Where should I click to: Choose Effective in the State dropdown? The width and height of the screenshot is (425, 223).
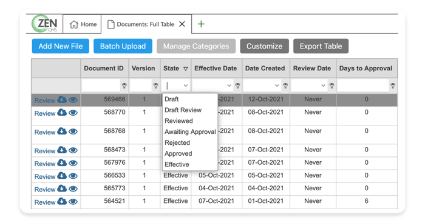(x=190, y=164)
